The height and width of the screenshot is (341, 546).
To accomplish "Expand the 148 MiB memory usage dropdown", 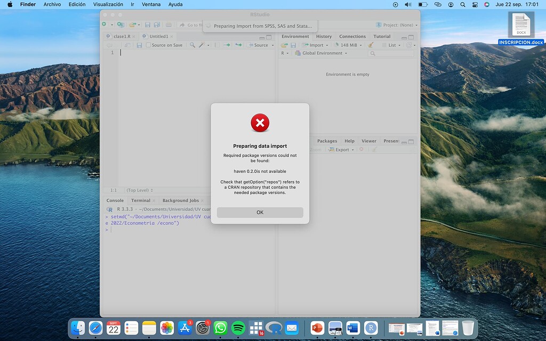I will click(x=349, y=45).
